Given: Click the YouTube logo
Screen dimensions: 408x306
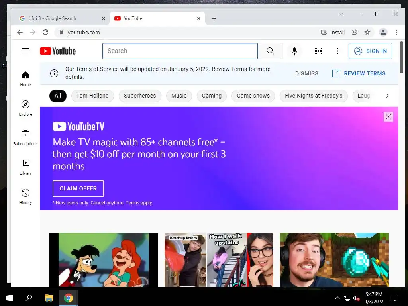Looking at the screenshot, I should point(58,51).
